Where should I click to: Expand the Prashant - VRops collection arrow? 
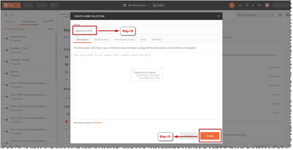pyautogui.click(x=3, y=62)
